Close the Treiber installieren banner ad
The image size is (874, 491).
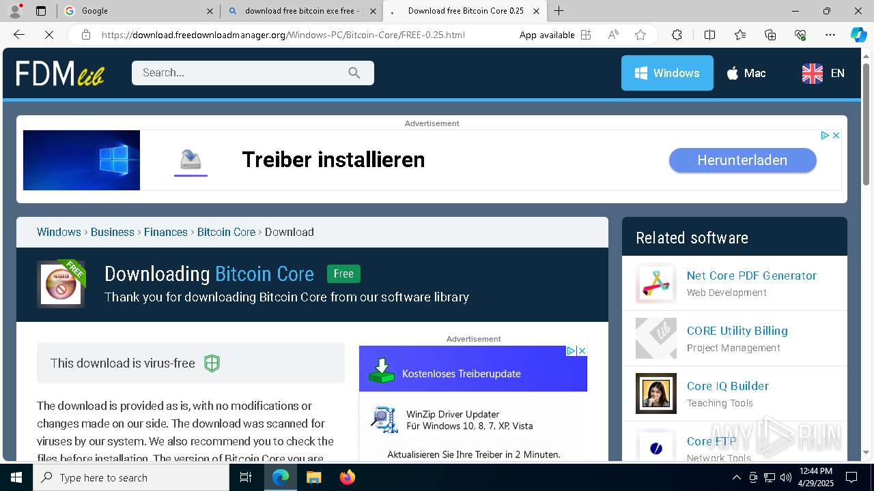(x=836, y=136)
